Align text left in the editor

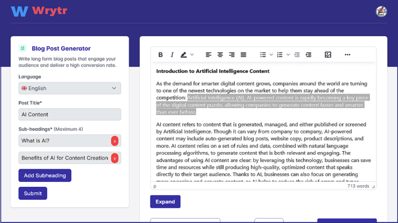click(x=208, y=55)
